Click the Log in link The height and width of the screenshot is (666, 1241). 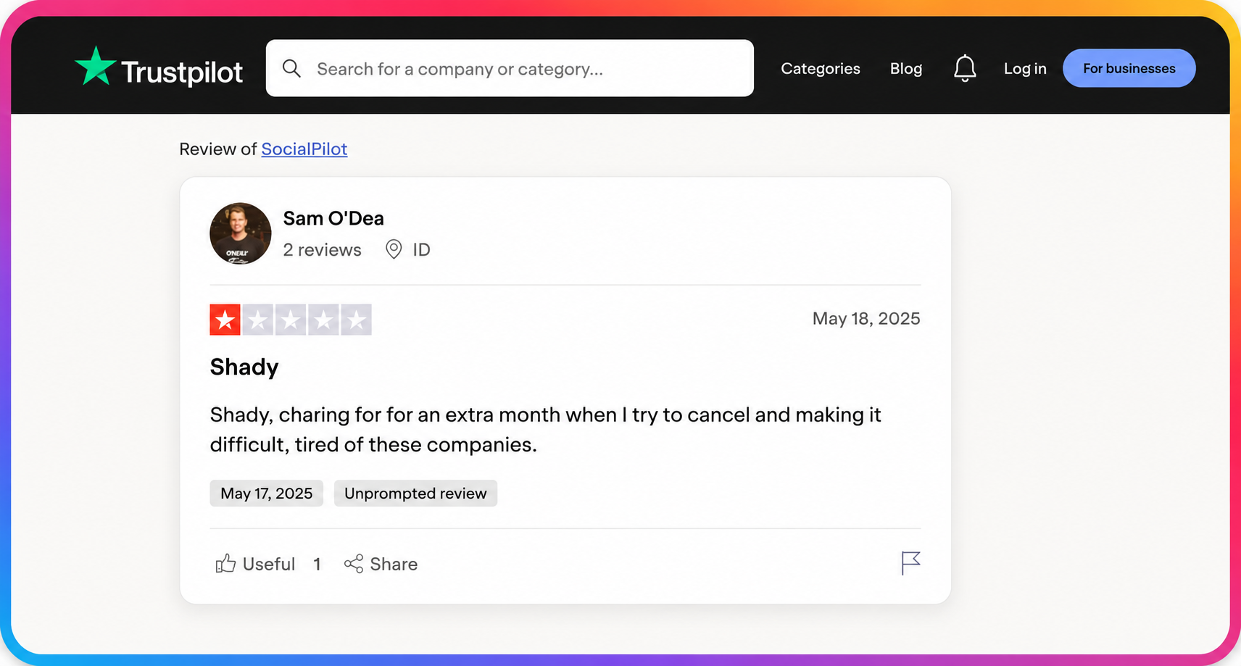pos(1025,68)
